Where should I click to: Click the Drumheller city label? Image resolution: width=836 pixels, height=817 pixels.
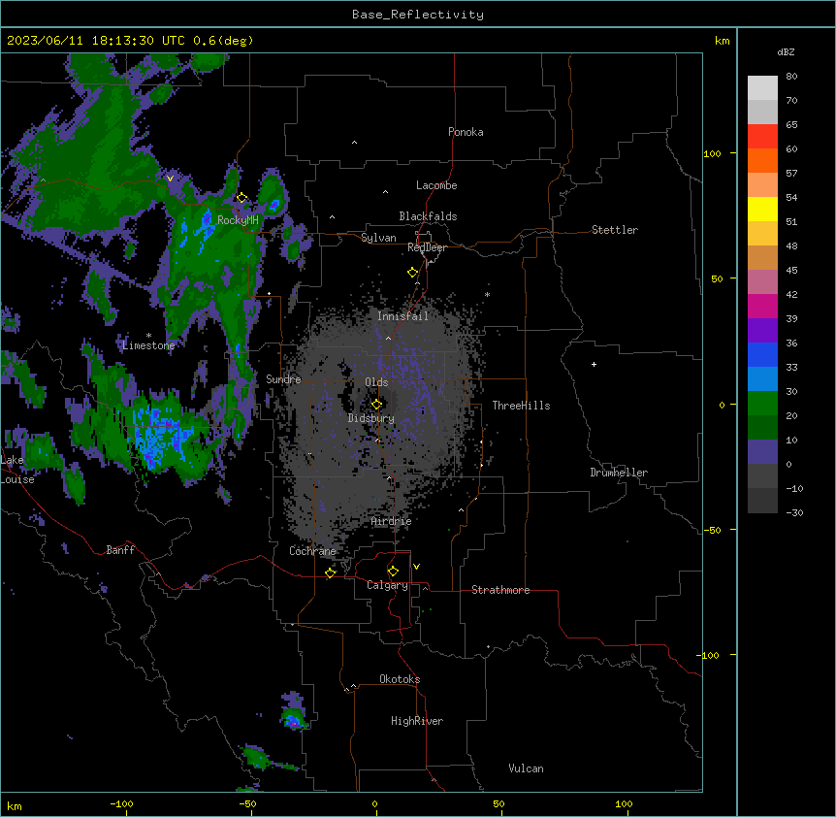[619, 473]
